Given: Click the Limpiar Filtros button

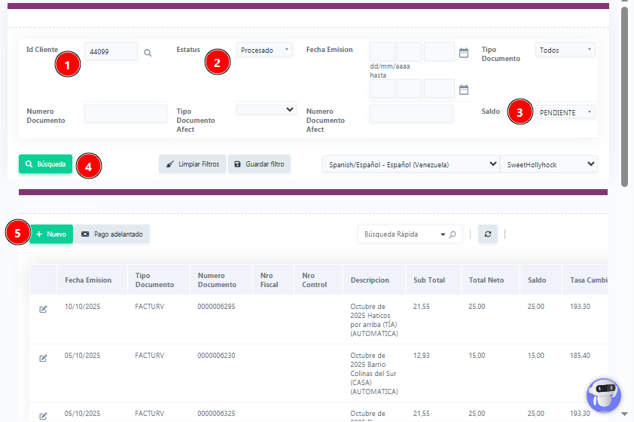Looking at the screenshot, I should click(x=192, y=164).
